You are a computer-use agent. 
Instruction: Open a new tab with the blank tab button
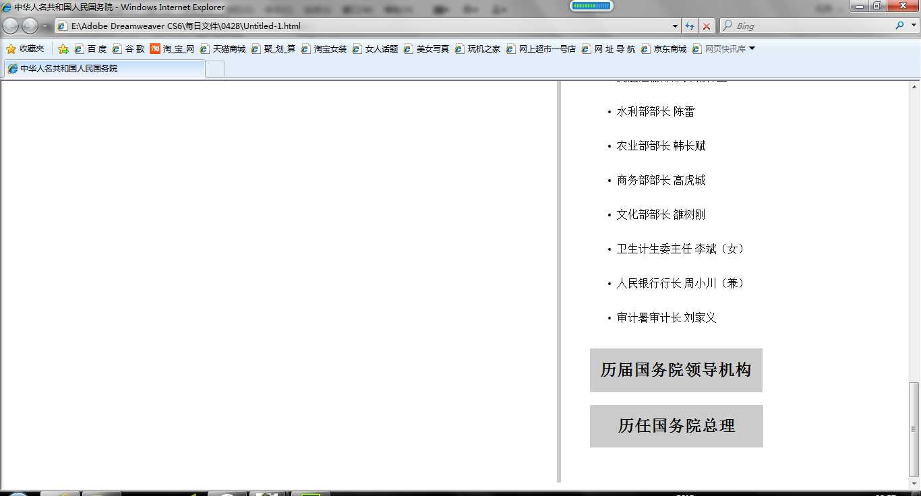tap(215, 69)
